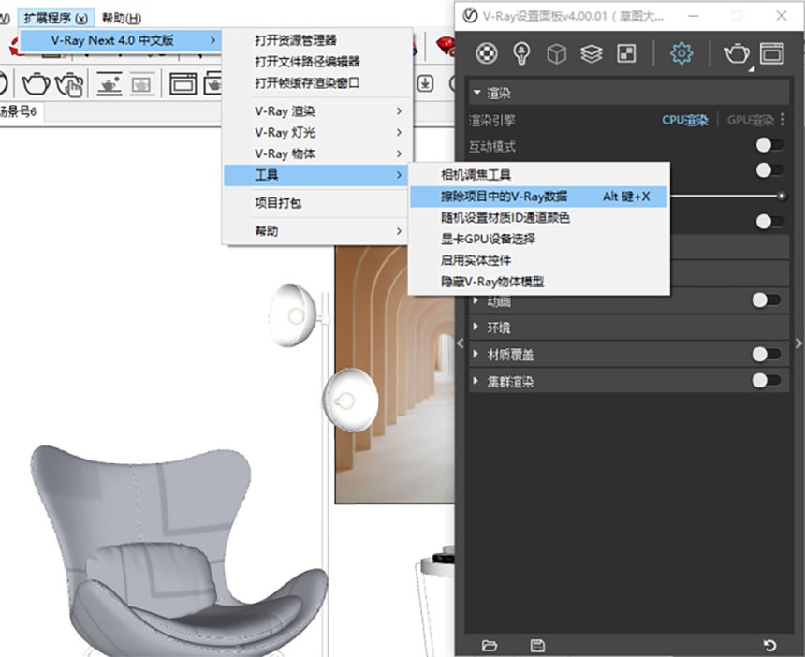Open the render elements layers icon
Image resolution: width=805 pixels, height=657 pixels.
click(x=592, y=53)
